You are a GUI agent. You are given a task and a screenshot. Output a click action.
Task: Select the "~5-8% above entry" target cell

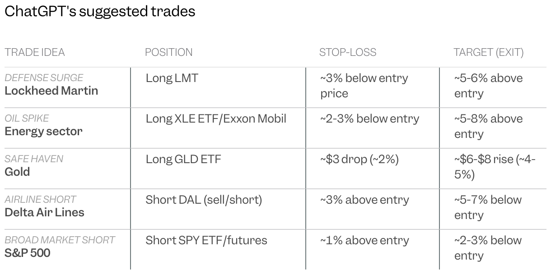tap(488, 126)
